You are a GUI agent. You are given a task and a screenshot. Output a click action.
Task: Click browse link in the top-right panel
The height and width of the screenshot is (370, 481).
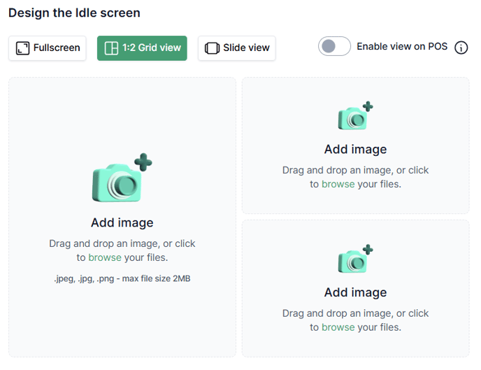(338, 184)
